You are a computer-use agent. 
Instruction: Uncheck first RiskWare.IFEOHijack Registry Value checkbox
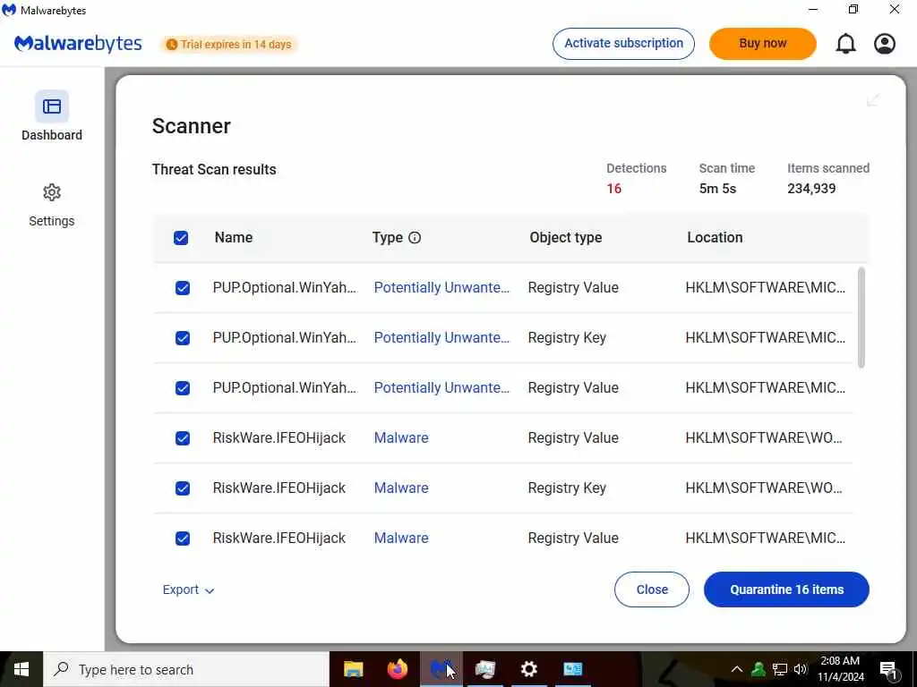coord(183,438)
